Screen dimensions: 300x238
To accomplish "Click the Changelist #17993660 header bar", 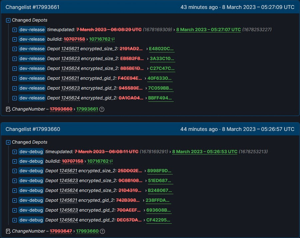I will click(x=150, y=129).
